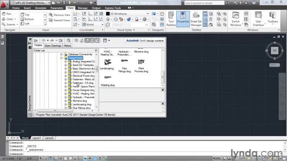Click the DesignCenter auto-hide icon
Screen dimensions: 287x161
click(30, 43)
